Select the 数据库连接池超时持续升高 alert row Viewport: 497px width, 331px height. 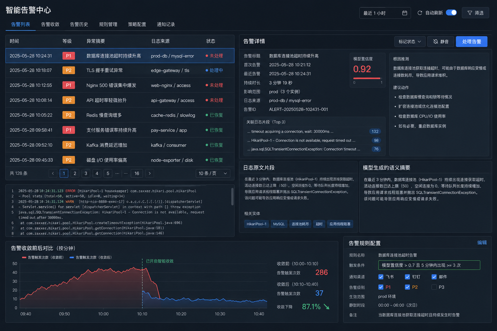pyautogui.click(x=120, y=56)
